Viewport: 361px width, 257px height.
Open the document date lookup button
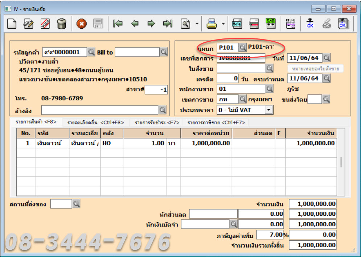click(327, 58)
